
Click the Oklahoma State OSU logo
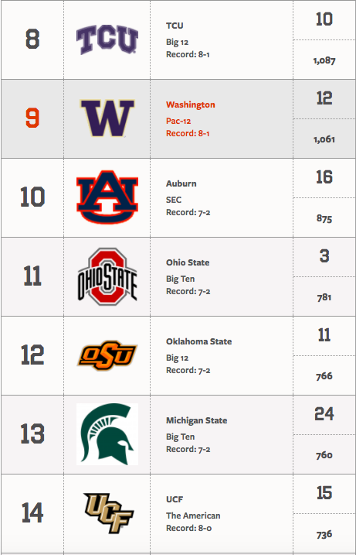click(x=107, y=355)
